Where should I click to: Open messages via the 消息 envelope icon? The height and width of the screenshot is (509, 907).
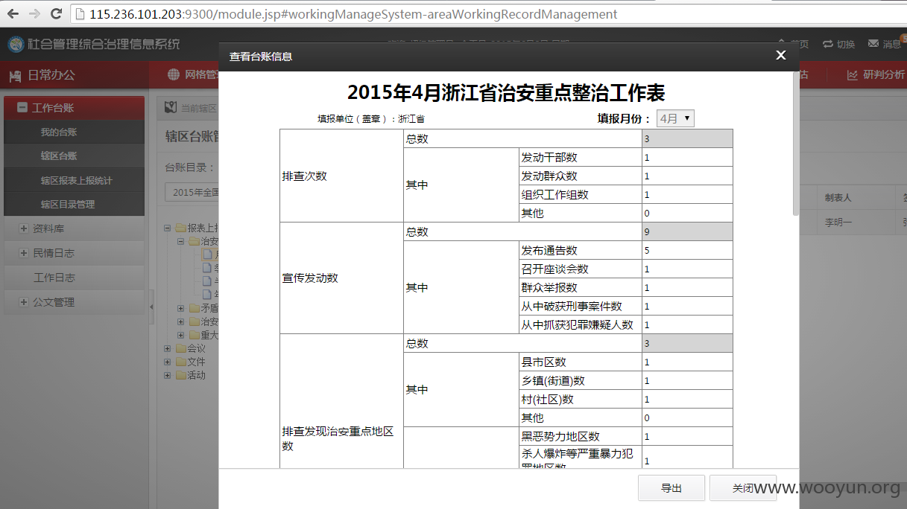(x=873, y=44)
